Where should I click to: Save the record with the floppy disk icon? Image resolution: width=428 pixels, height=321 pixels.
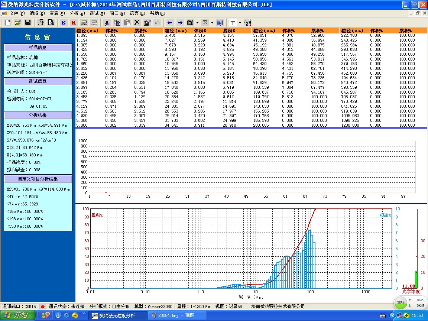click(x=27, y=23)
